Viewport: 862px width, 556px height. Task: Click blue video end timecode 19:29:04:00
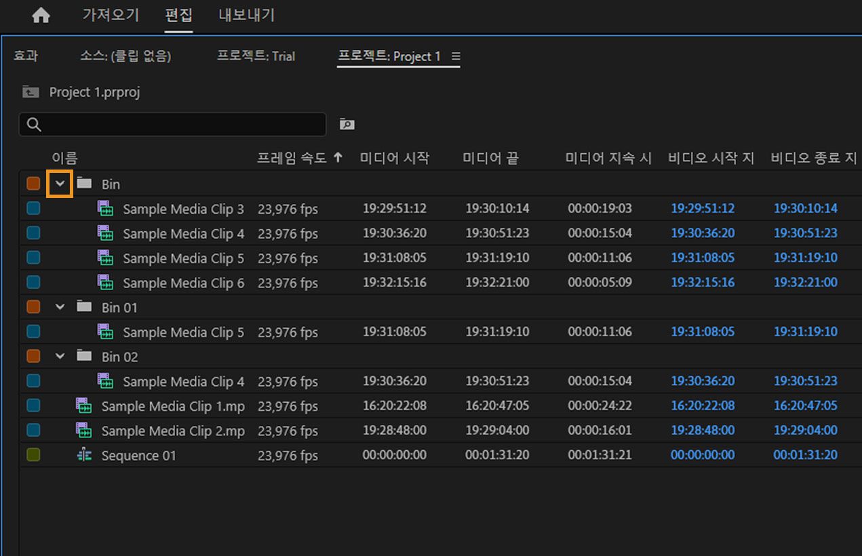coord(806,430)
